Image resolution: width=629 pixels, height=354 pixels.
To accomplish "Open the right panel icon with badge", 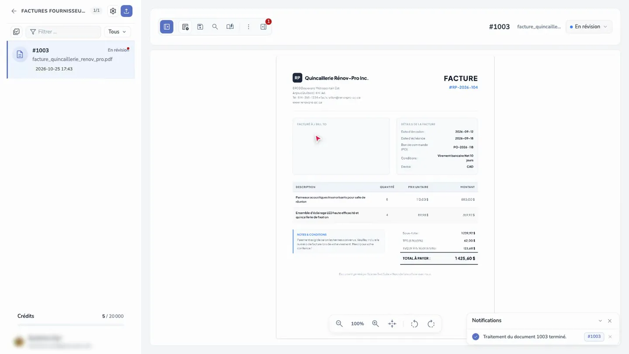I will (x=263, y=27).
